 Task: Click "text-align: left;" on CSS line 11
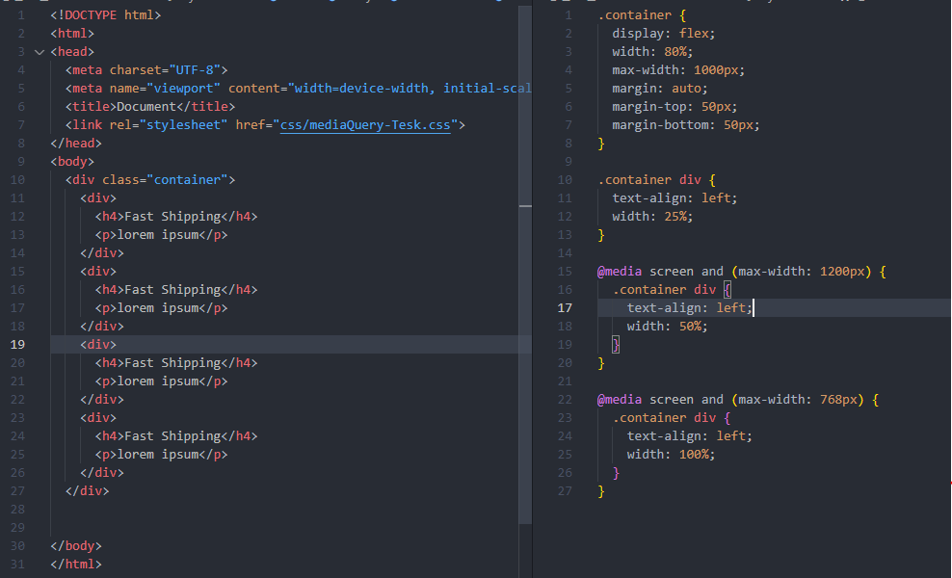click(674, 197)
